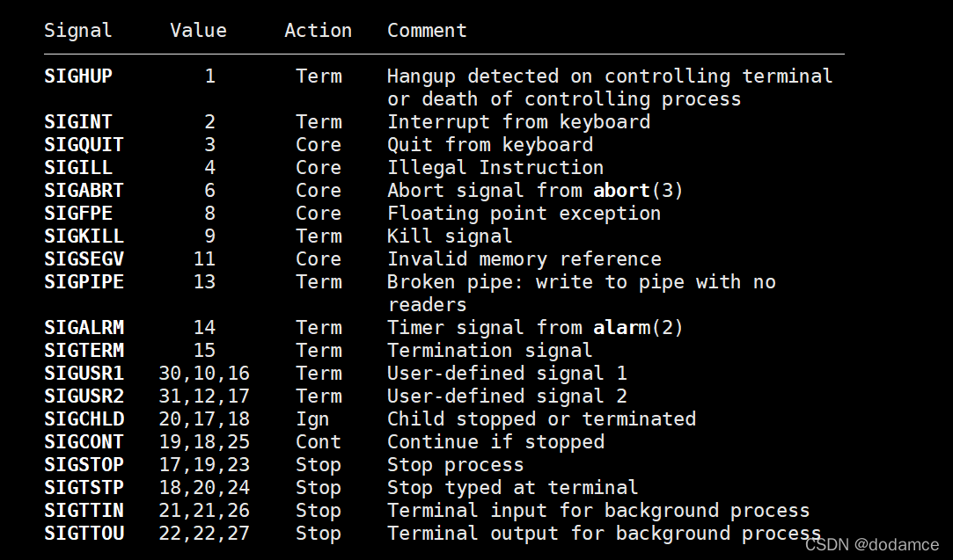Click the 'Action' column header
953x560 pixels.
(x=318, y=31)
